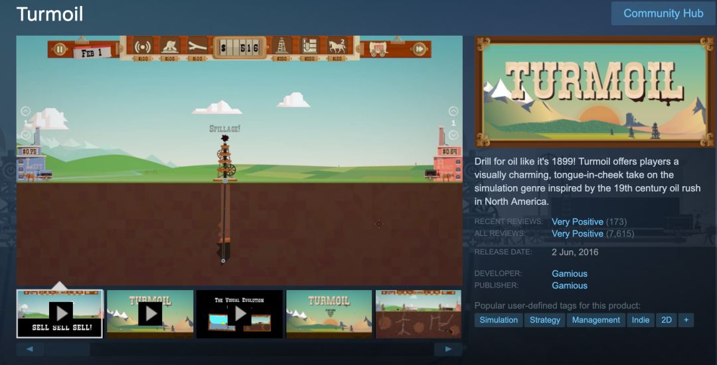Click the Spillage! warning text

tap(224, 129)
